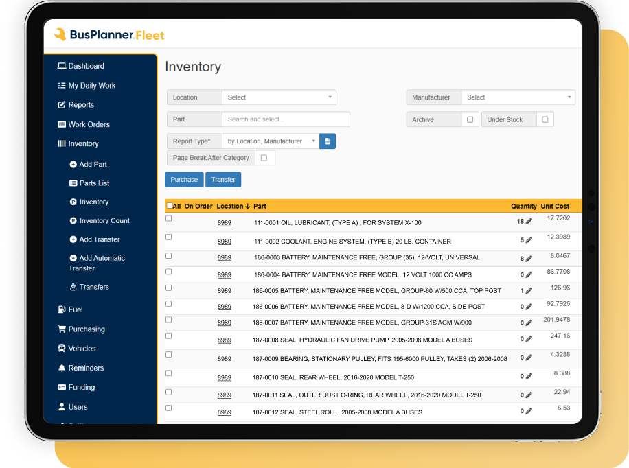Open Parts List in the sidebar
Image resolution: width=629 pixels, height=468 pixels.
[94, 183]
